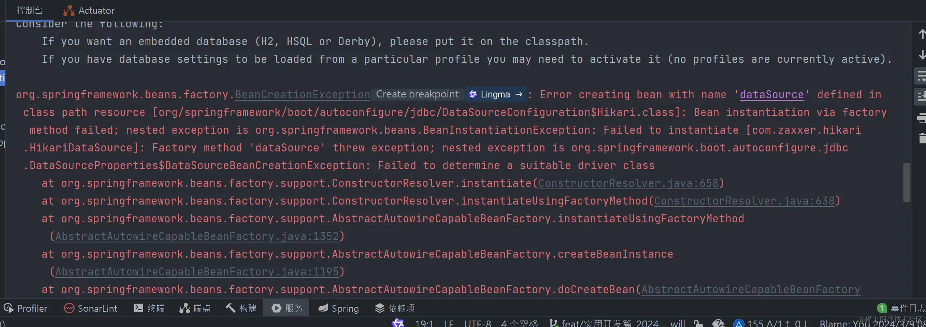
Task: Open the BeanCreationException class link
Action: tap(302, 95)
